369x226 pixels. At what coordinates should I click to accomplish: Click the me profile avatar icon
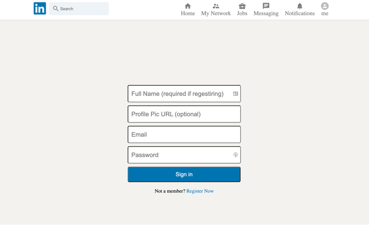[325, 6]
